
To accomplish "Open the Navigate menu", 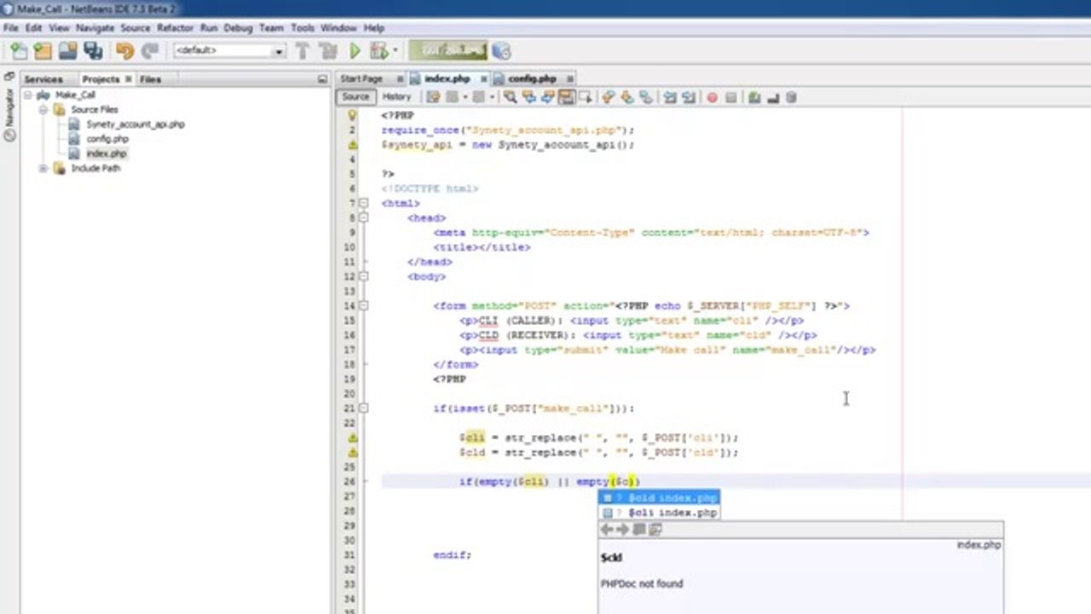I will [x=95, y=28].
